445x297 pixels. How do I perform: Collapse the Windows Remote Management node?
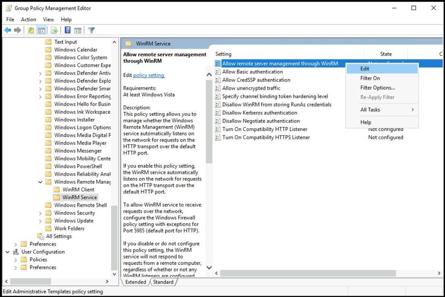click(x=41, y=182)
